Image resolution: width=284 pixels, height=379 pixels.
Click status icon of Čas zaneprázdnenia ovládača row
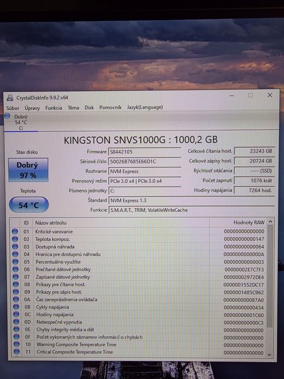[16, 299]
